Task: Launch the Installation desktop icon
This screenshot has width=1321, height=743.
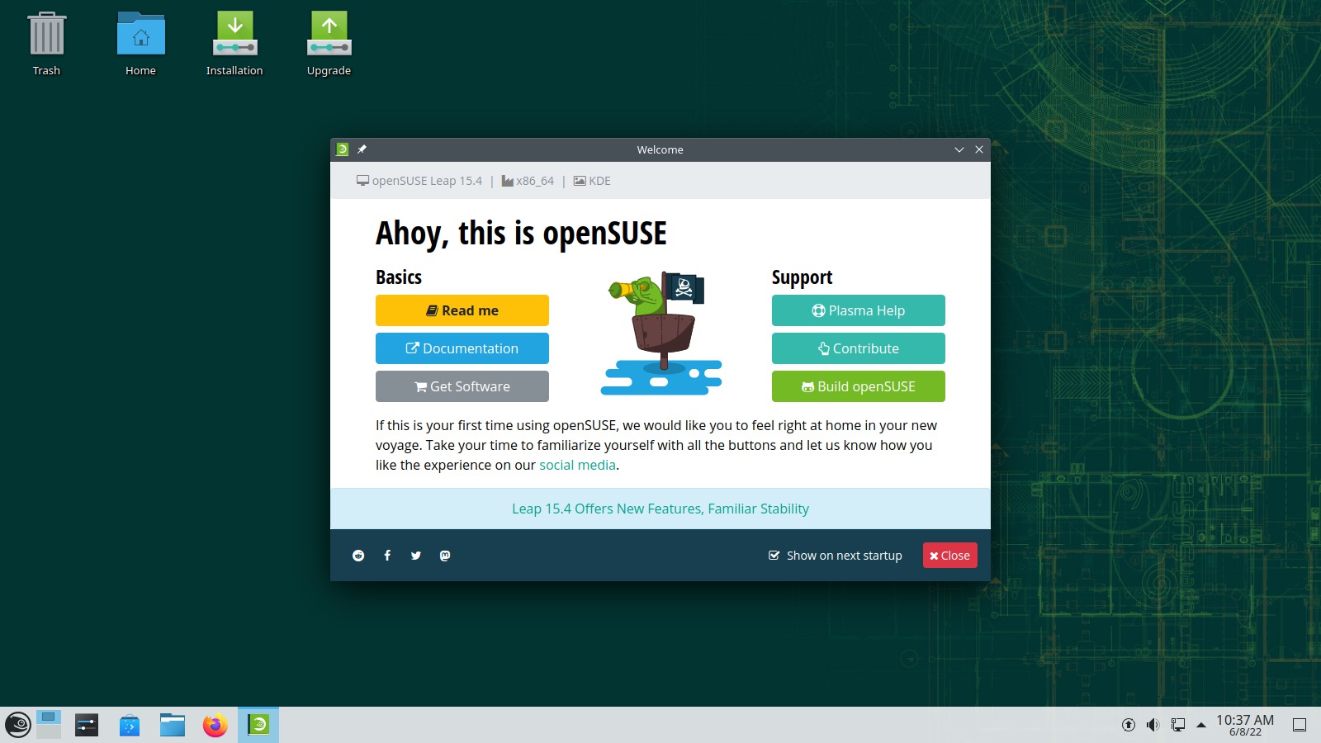Action: [234, 45]
